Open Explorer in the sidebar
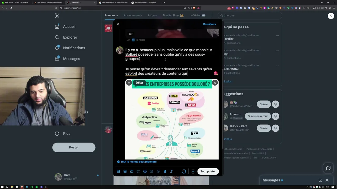Screen dimensions: 337x189 coord(66,37)
